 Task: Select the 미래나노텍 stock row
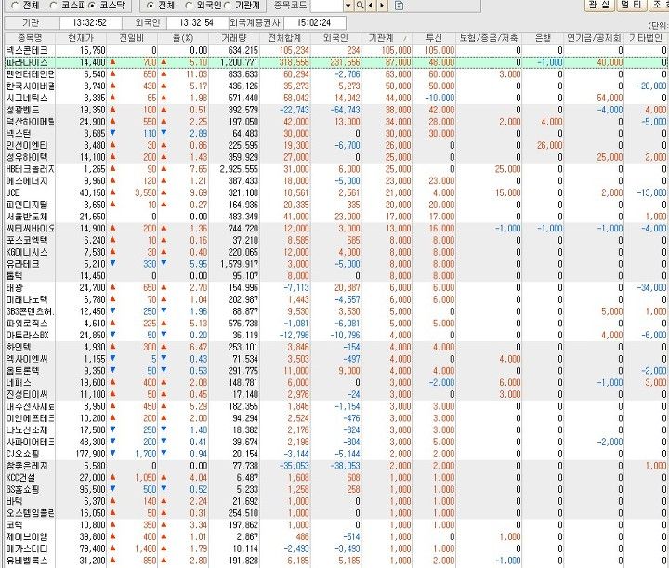pyautogui.click(x=336, y=299)
